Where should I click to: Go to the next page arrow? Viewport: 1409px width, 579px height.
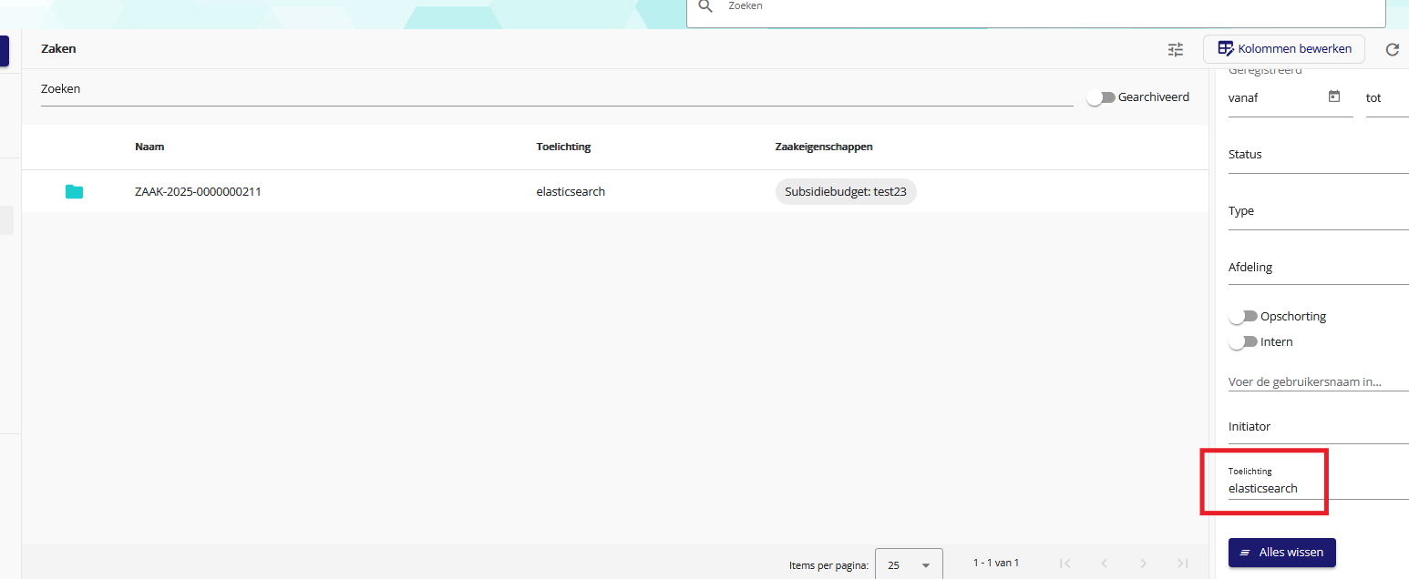click(1143, 564)
